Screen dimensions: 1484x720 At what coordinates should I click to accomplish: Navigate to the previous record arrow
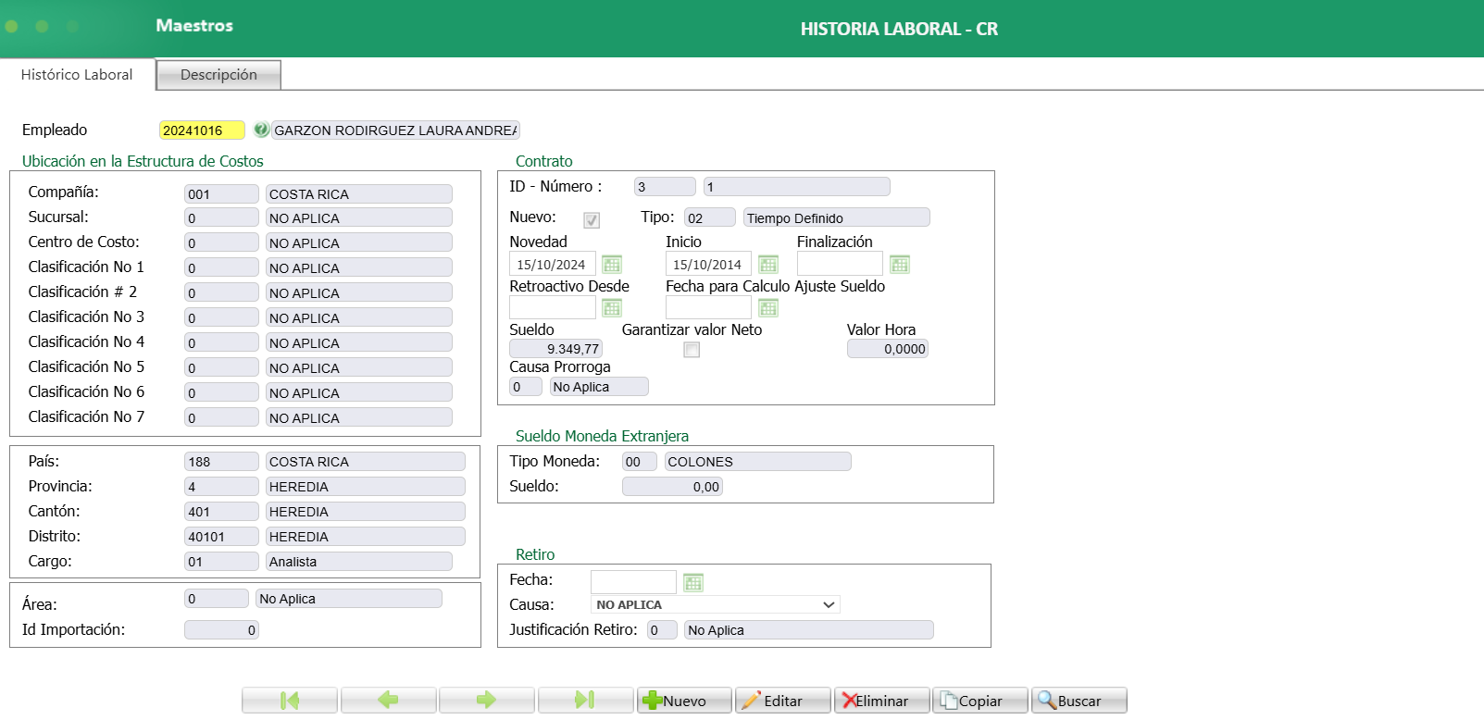[x=388, y=701]
